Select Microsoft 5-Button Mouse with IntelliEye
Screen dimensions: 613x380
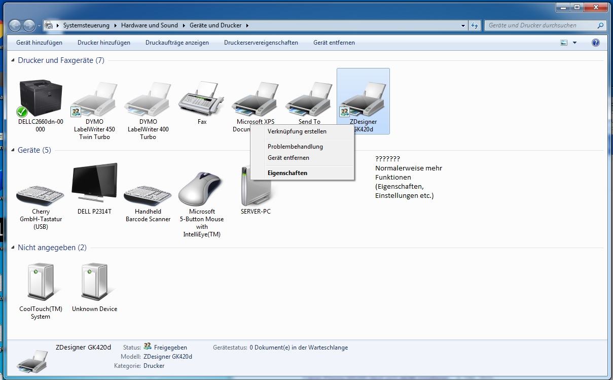pos(202,189)
